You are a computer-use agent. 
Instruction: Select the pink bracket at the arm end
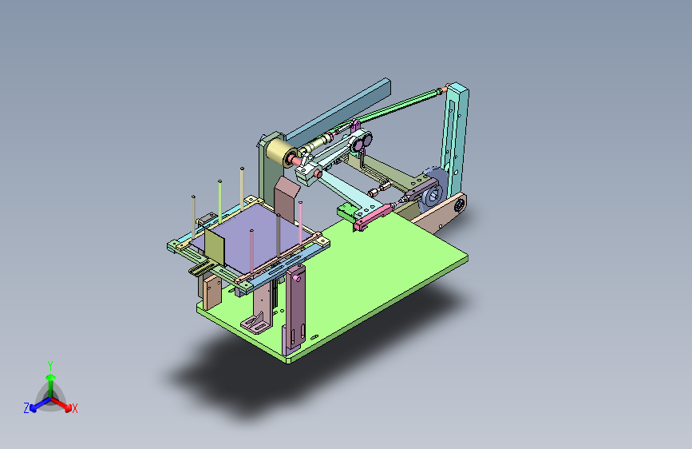coord(372,217)
